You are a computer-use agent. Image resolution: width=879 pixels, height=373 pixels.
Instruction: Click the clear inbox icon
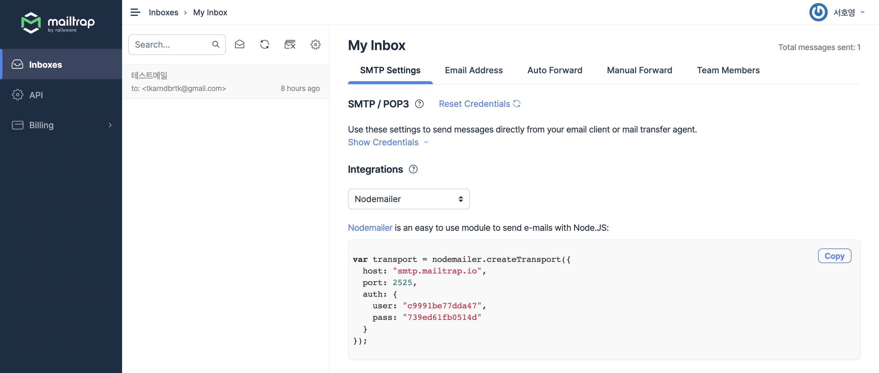[290, 44]
